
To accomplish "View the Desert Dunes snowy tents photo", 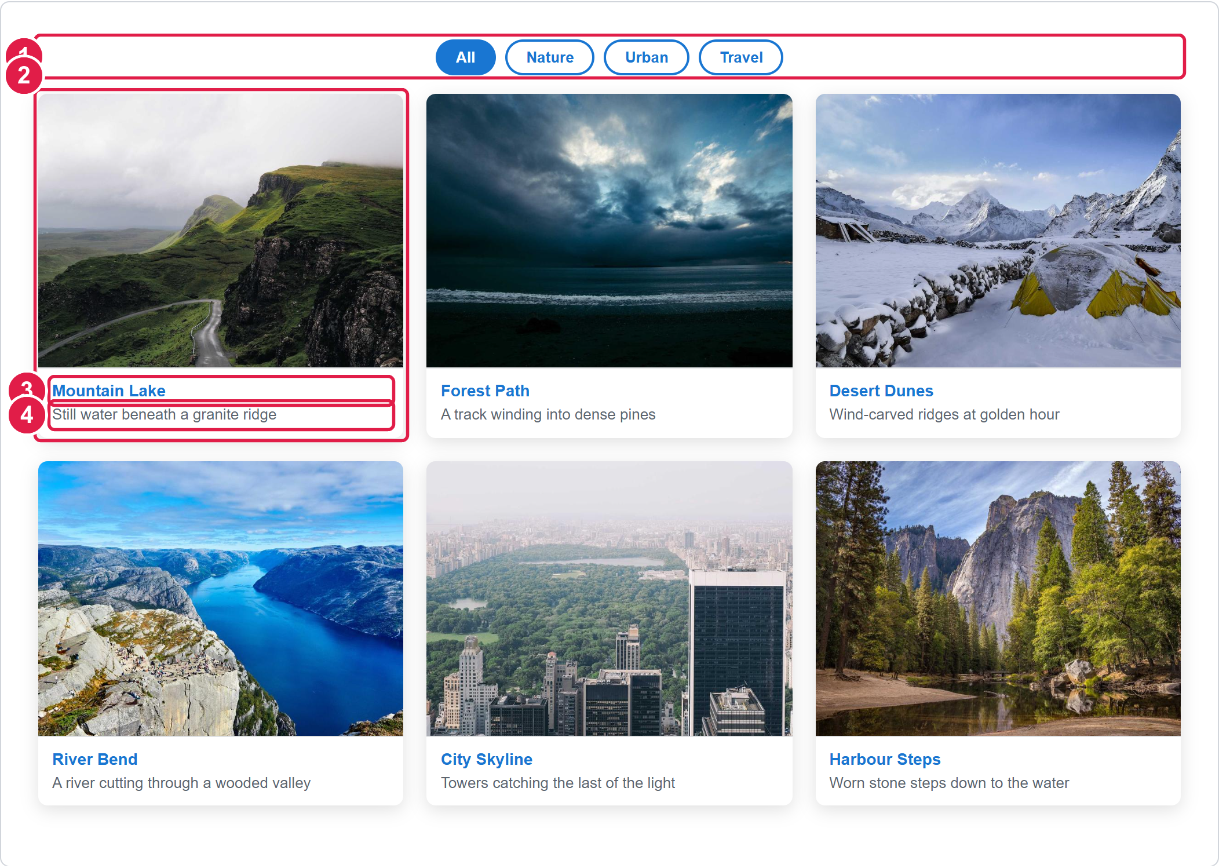I will tap(998, 231).
